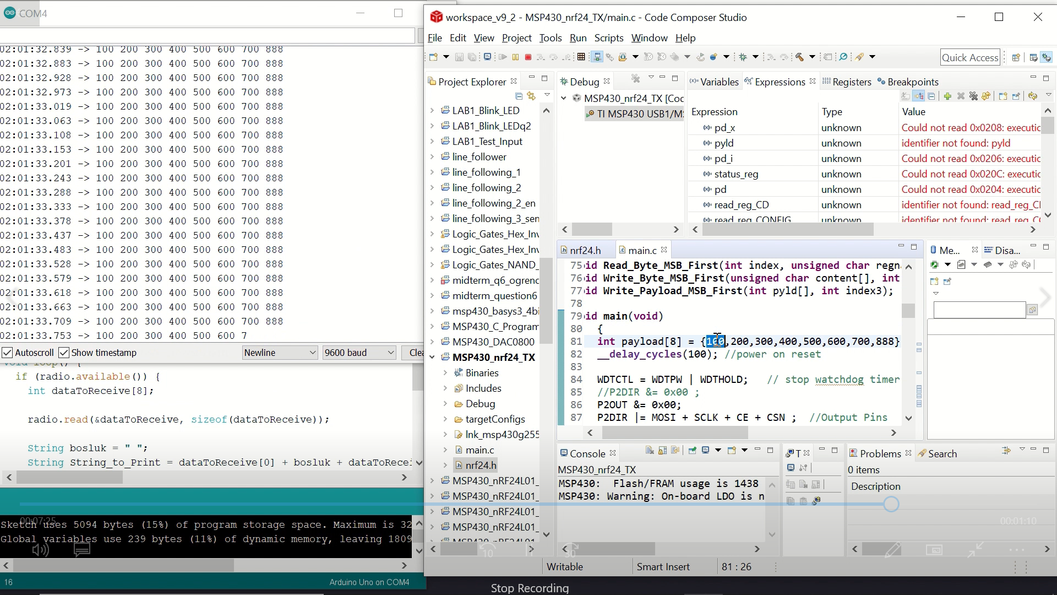The height and width of the screenshot is (595, 1057).
Task: Click the Suspend (pause) debug icon
Action: 516,57
